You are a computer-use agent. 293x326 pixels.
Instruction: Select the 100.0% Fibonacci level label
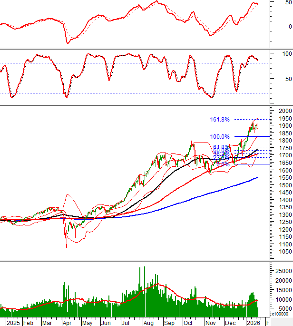click(220, 137)
